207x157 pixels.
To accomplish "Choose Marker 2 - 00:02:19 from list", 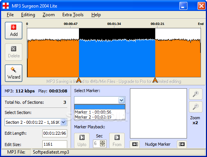I will (100, 117).
